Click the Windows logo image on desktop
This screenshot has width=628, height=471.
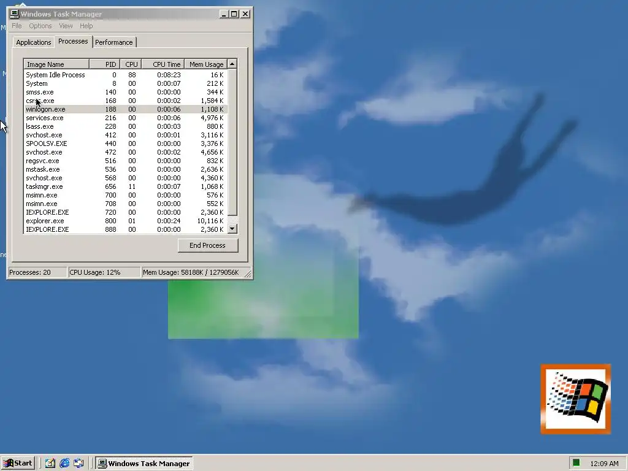coord(575,399)
